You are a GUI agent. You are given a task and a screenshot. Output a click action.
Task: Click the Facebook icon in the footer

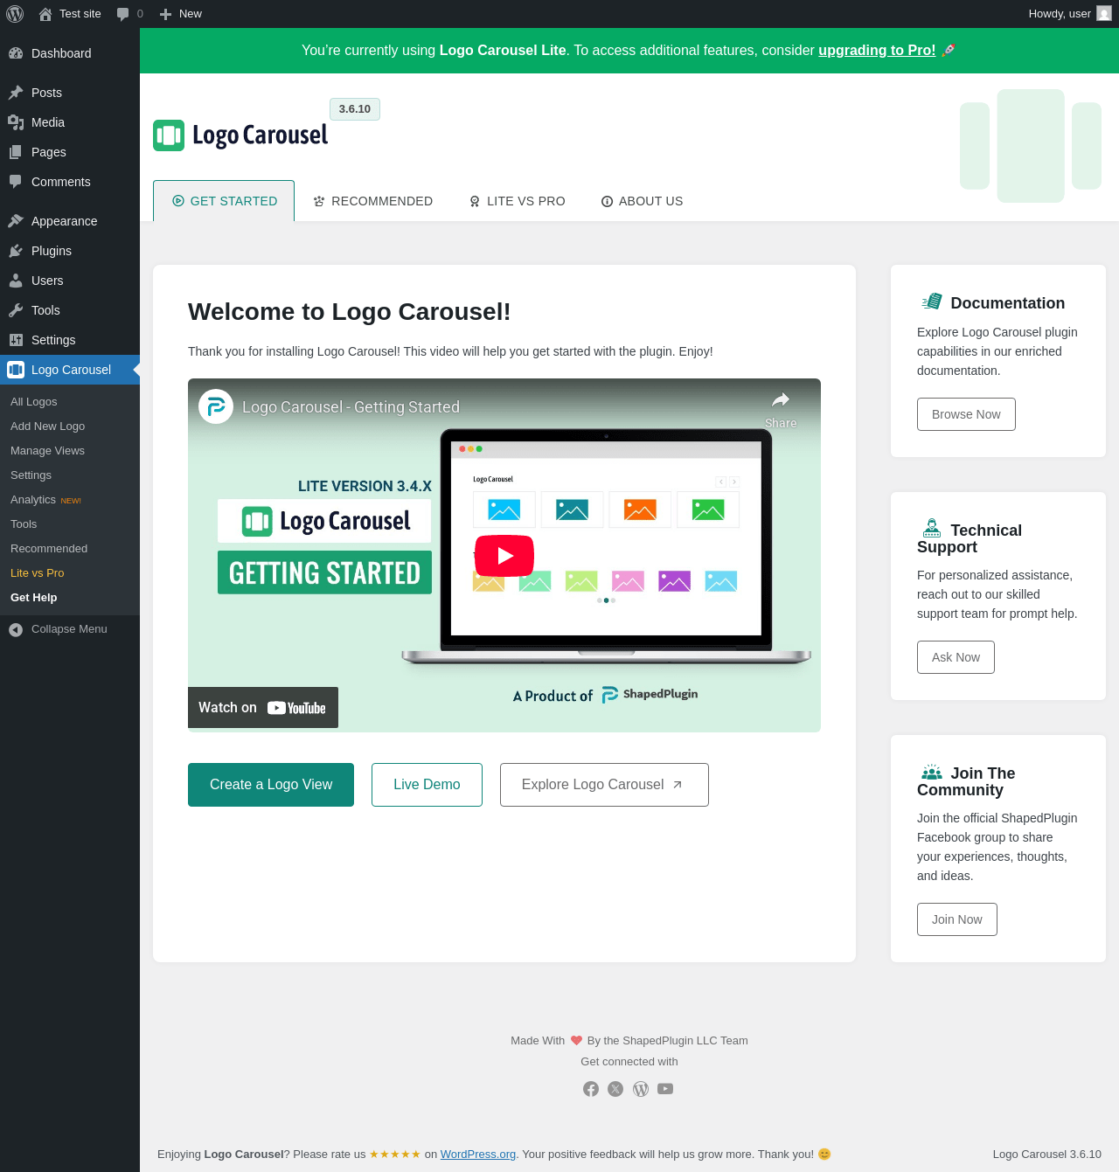591,1089
